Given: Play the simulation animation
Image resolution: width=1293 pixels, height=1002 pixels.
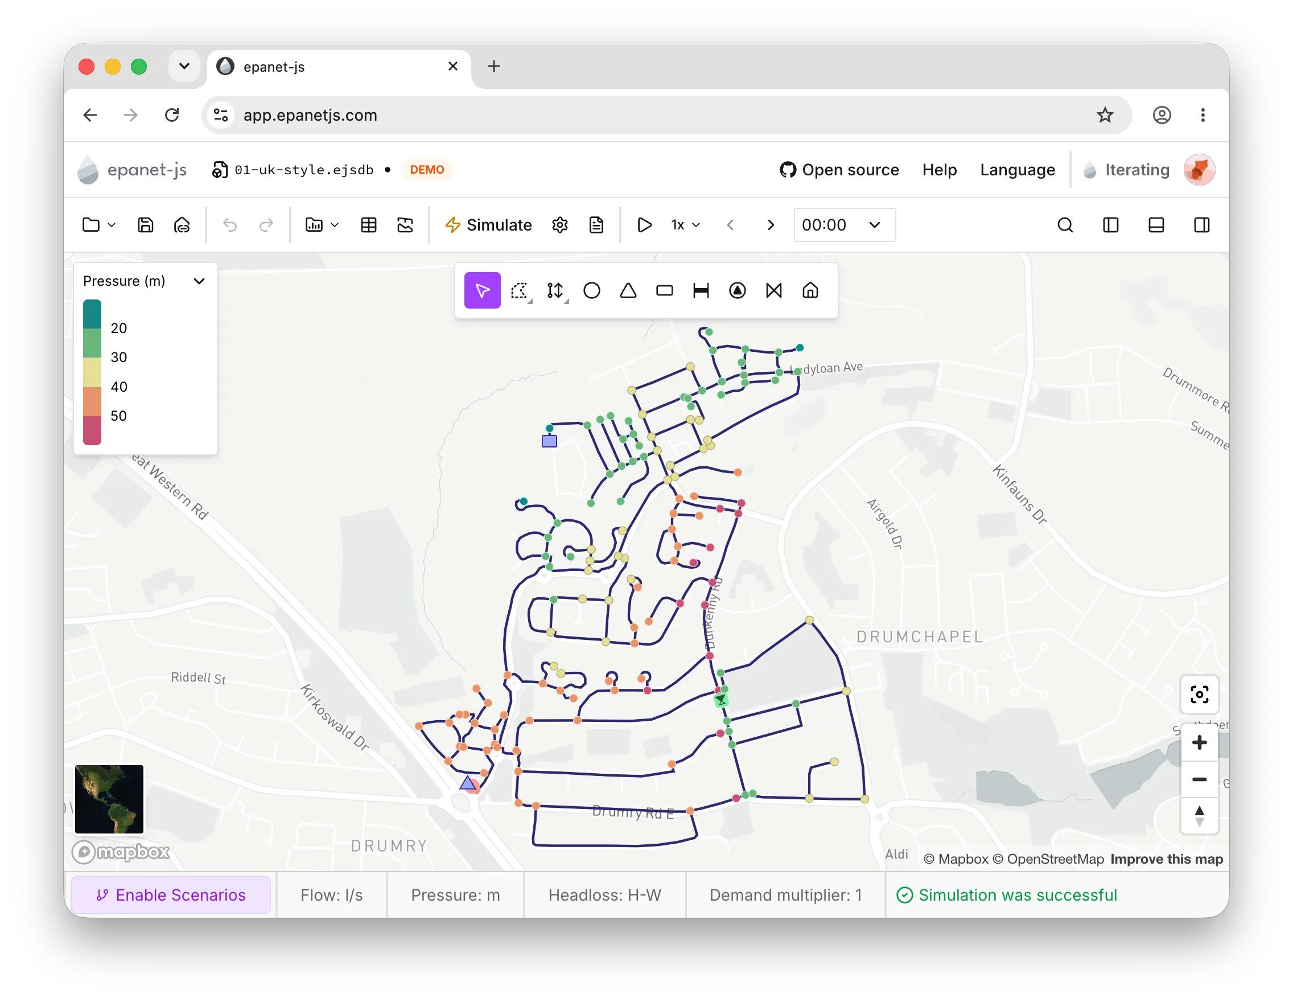Looking at the screenshot, I should (644, 225).
